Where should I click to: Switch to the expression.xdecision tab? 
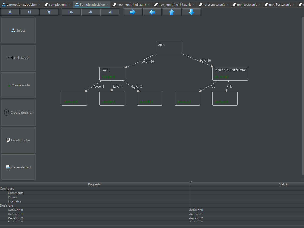tap(21, 4)
